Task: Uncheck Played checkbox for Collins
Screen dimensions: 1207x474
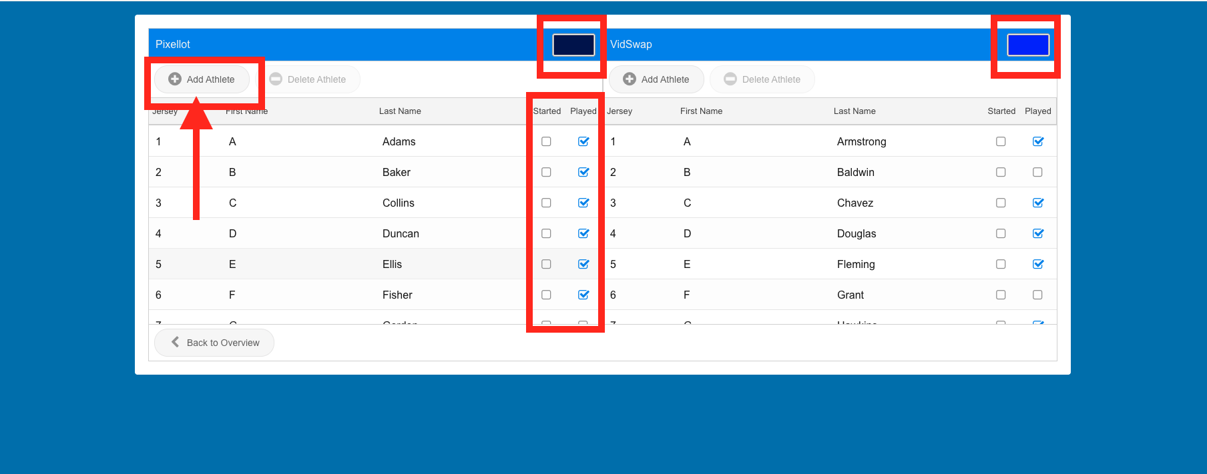Action: tap(583, 203)
